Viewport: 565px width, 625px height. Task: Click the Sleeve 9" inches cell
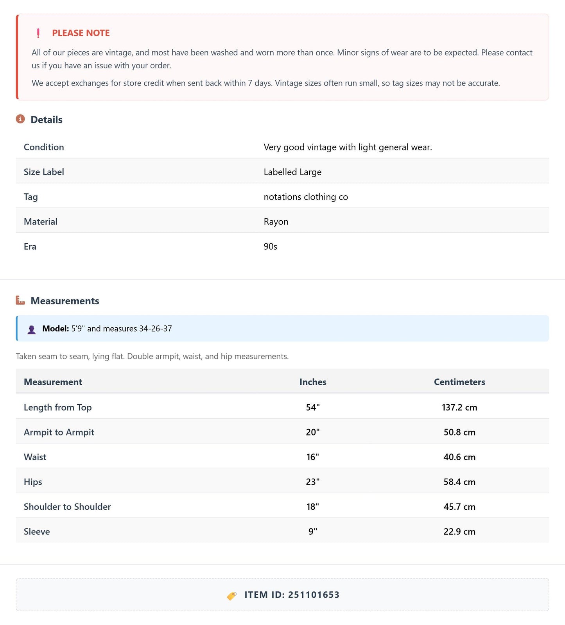pos(313,531)
